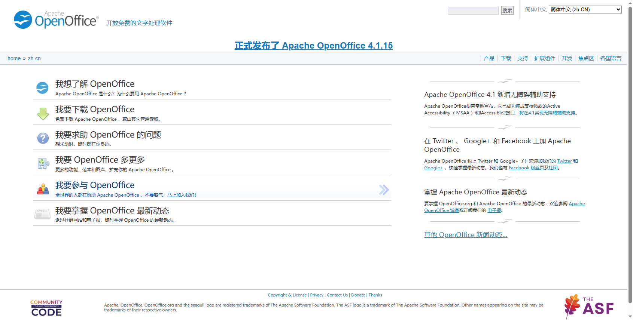Click heading 掌握 Apache OpenOffice 最新动态
633x320 pixels.
(476, 192)
